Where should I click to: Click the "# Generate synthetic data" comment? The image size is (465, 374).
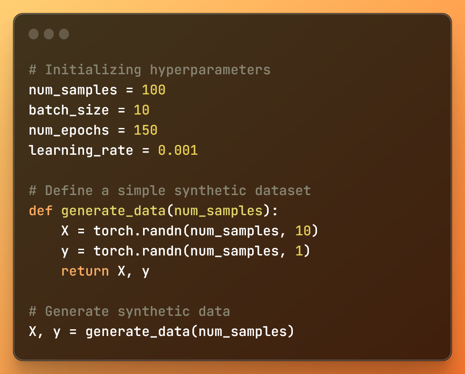tap(129, 311)
